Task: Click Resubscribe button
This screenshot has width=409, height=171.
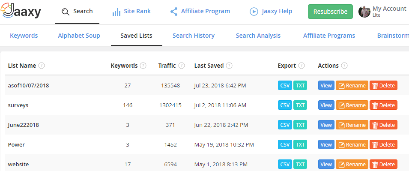Action: 330,12
